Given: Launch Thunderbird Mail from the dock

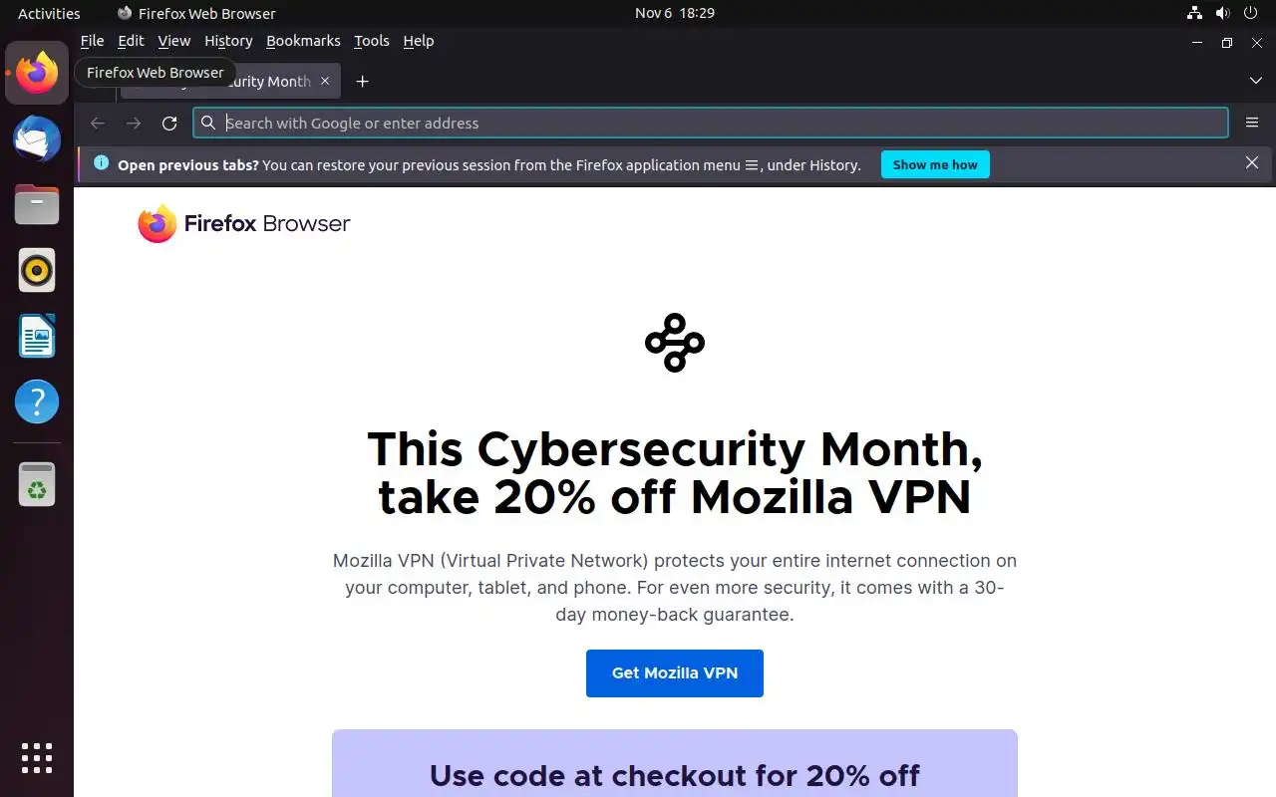Looking at the screenshot, I should click(37, 138).
